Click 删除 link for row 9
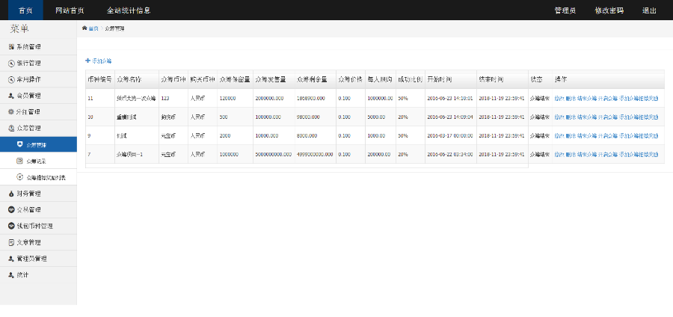Viewport: 673px width, 317px height. tap(571, 135)
